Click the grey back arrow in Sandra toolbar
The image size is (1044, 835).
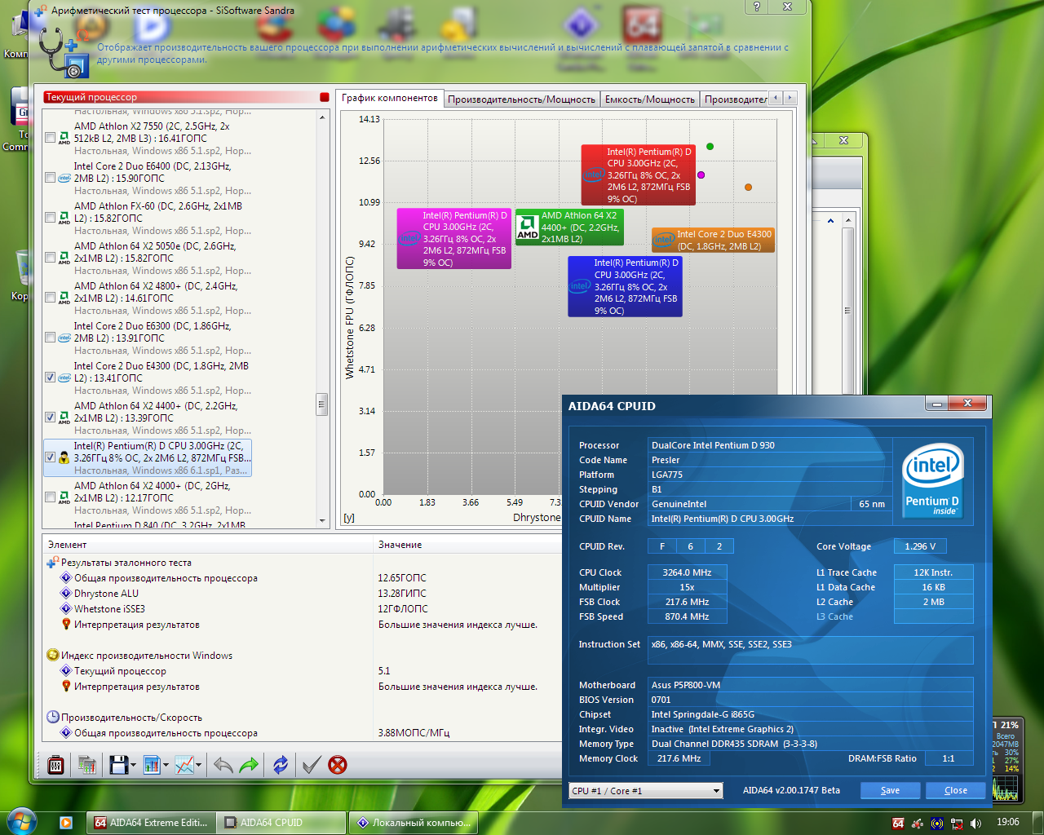tap(223, 765)
